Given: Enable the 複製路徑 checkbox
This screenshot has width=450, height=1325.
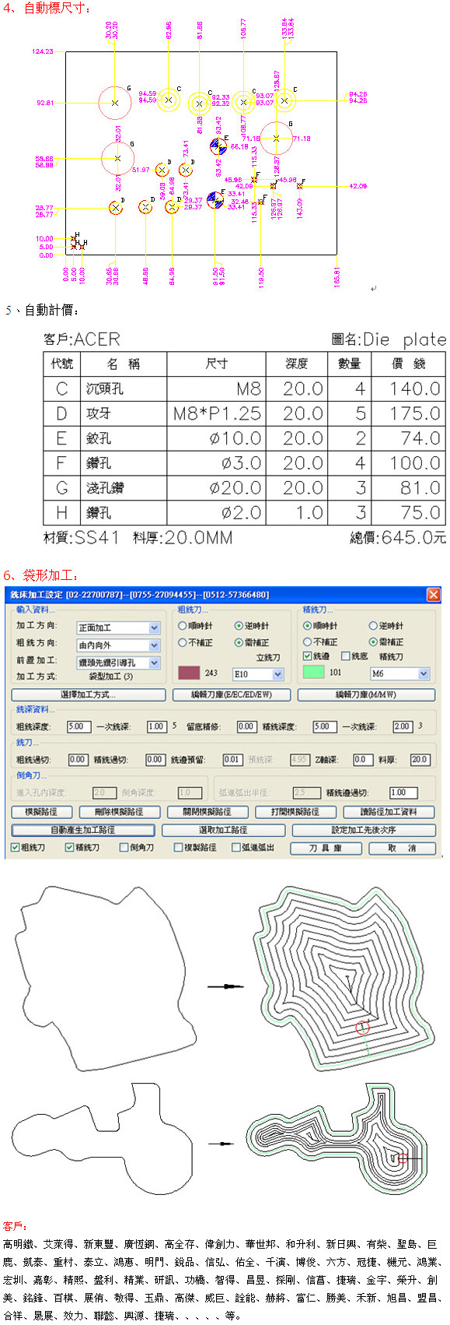Looking at the screenshot, I should point(178,847).
